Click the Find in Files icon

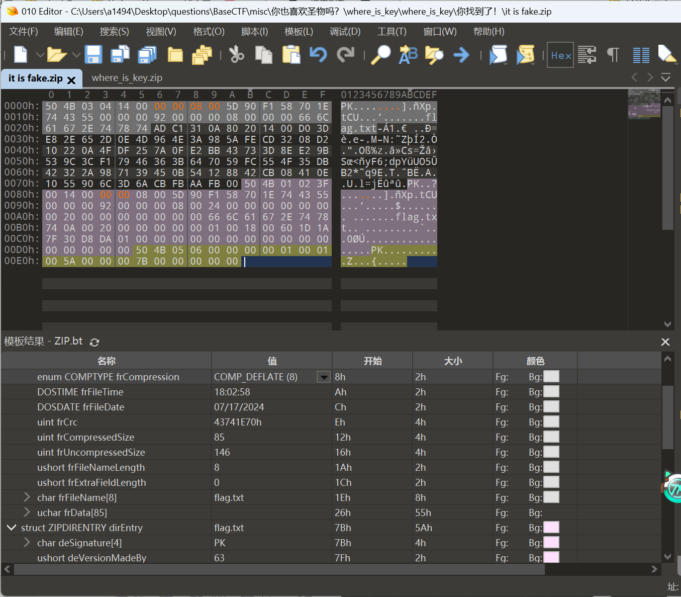coord(434,54)
